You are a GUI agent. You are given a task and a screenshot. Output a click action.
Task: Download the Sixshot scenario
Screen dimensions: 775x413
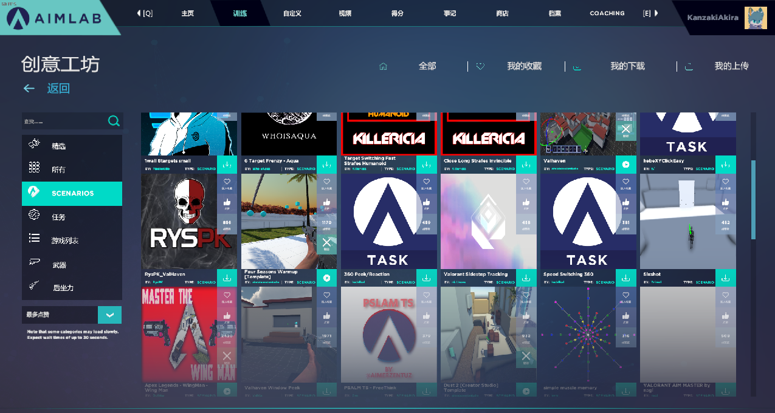tap(725, 278)
